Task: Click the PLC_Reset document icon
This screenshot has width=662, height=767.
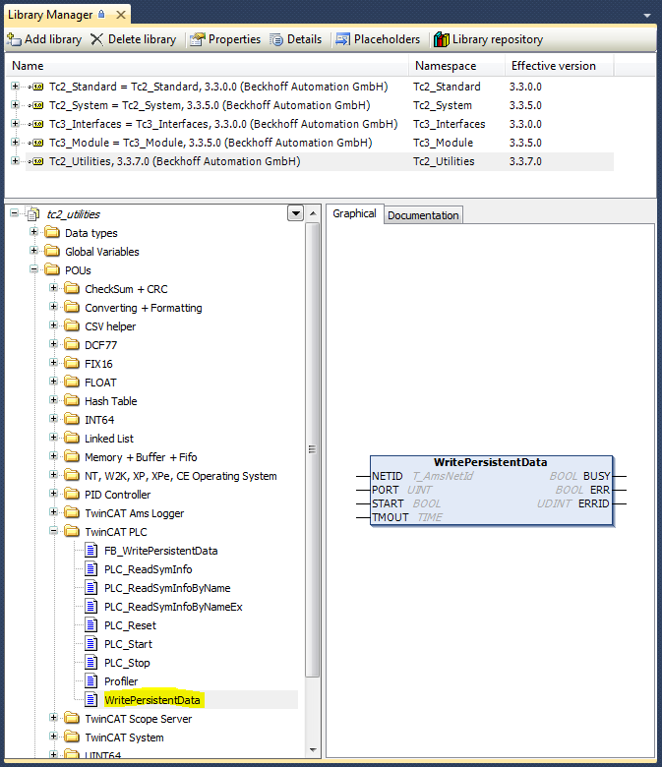Action: 91,624
